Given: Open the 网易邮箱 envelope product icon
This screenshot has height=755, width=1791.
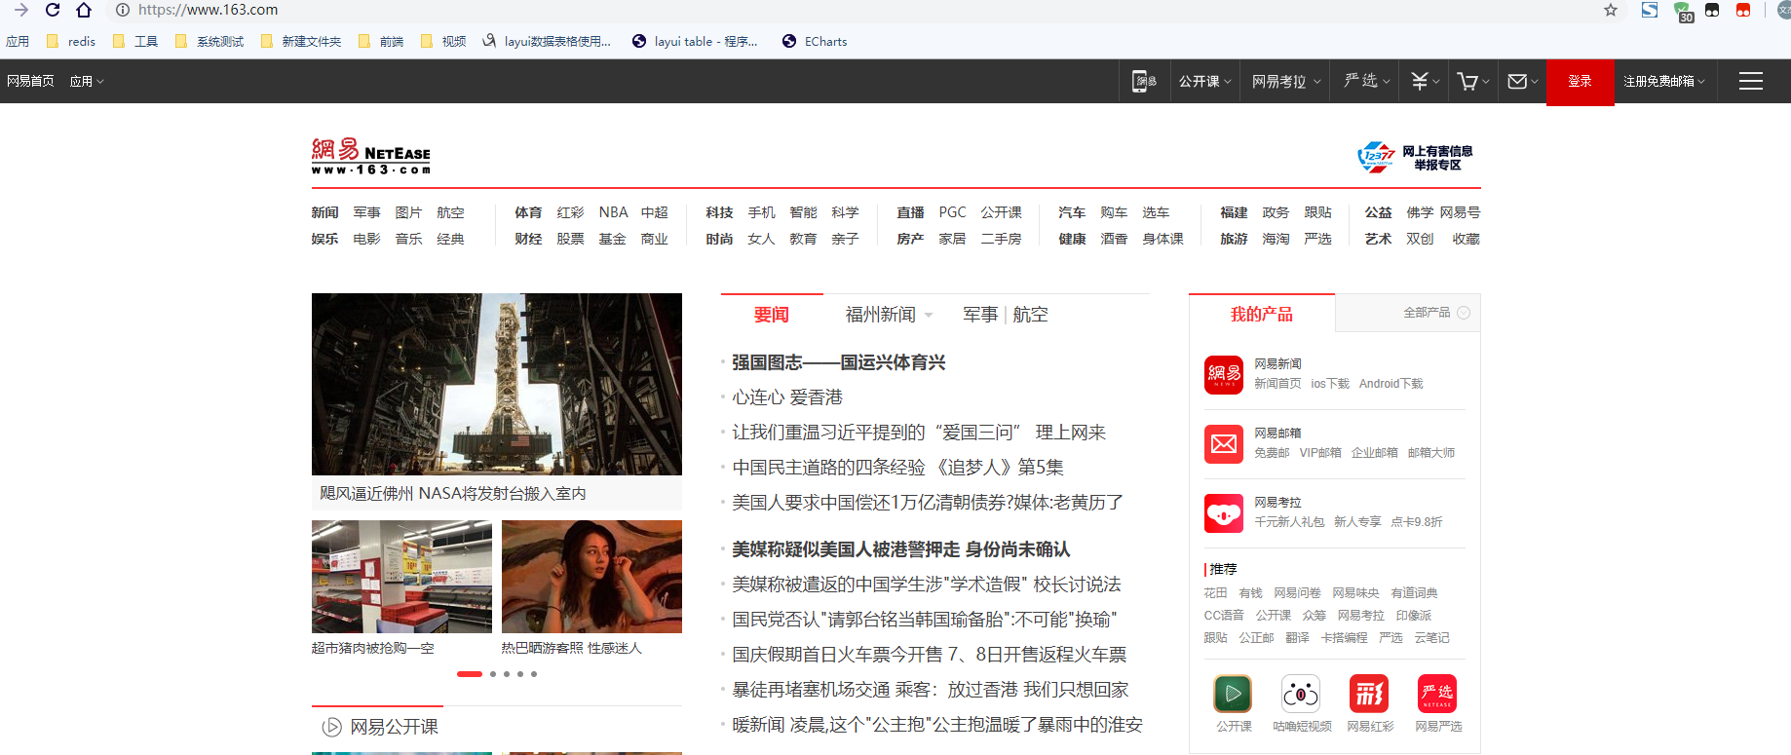Looking at the screenshot, I should (x=1224, y=444).
